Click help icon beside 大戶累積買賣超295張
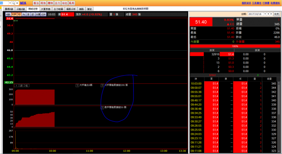Image resolution: width=282 pixels, height=154 pixels. (x=102, y=85)
